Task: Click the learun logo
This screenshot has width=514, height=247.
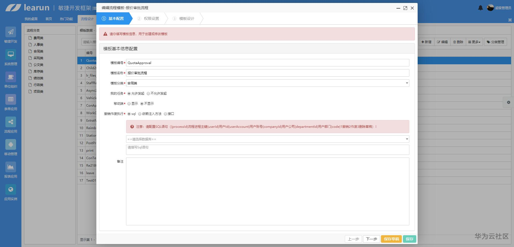Action: click(27, 8)
